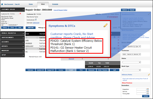Screen dimensions: 153x99
Task: Add an item to the Fuel Pump job with plus icon
Action: (x=114, y=37)
